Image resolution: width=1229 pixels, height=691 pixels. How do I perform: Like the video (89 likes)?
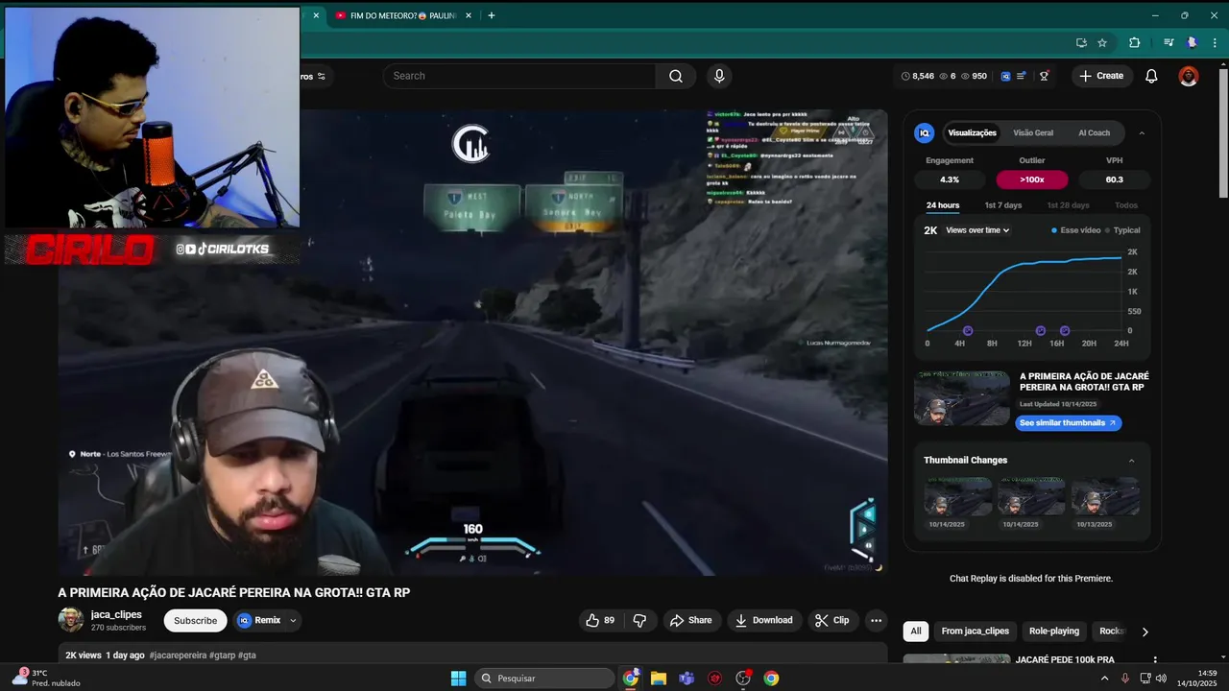(600, 620)
